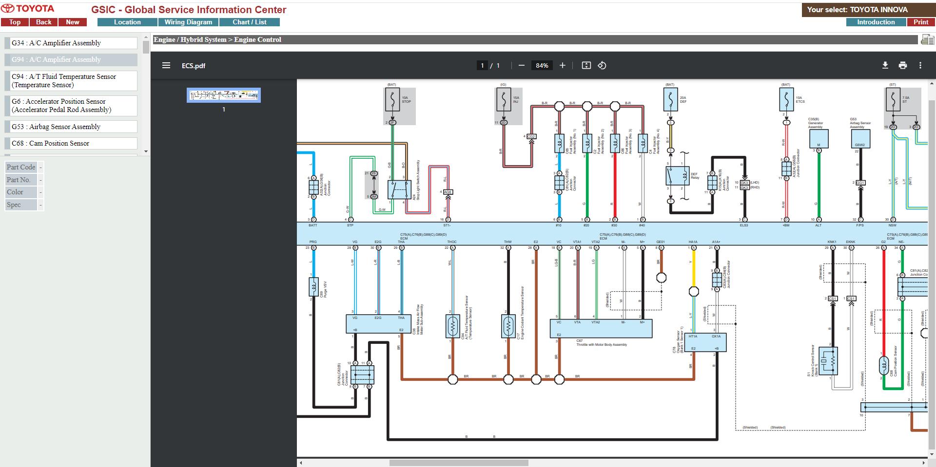Click the 20A DEF fuse in diagram
The image size is (936, 467).
(670, 99)
